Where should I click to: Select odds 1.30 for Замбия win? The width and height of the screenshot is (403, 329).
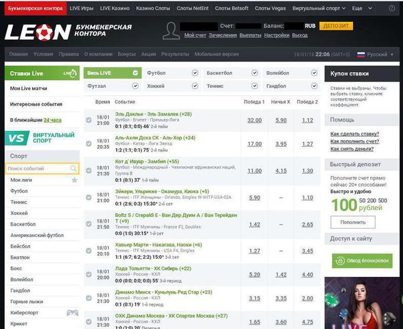click(308, 171)
